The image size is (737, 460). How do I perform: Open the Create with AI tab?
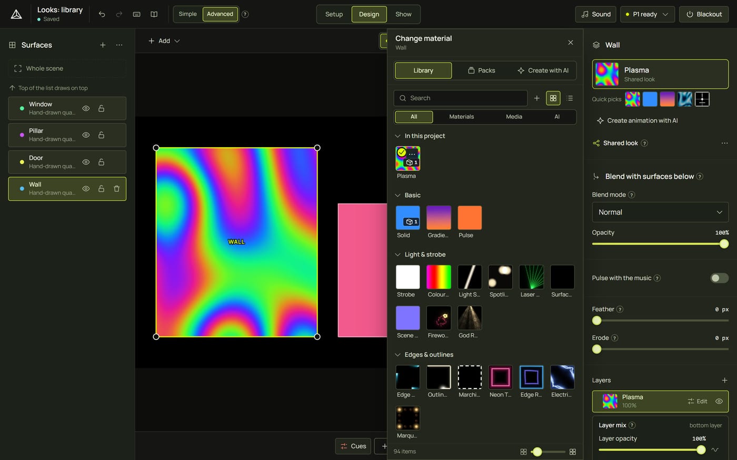543,70
